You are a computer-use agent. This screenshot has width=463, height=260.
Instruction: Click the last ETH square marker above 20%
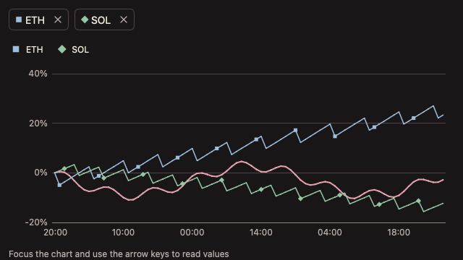[414, 118]
